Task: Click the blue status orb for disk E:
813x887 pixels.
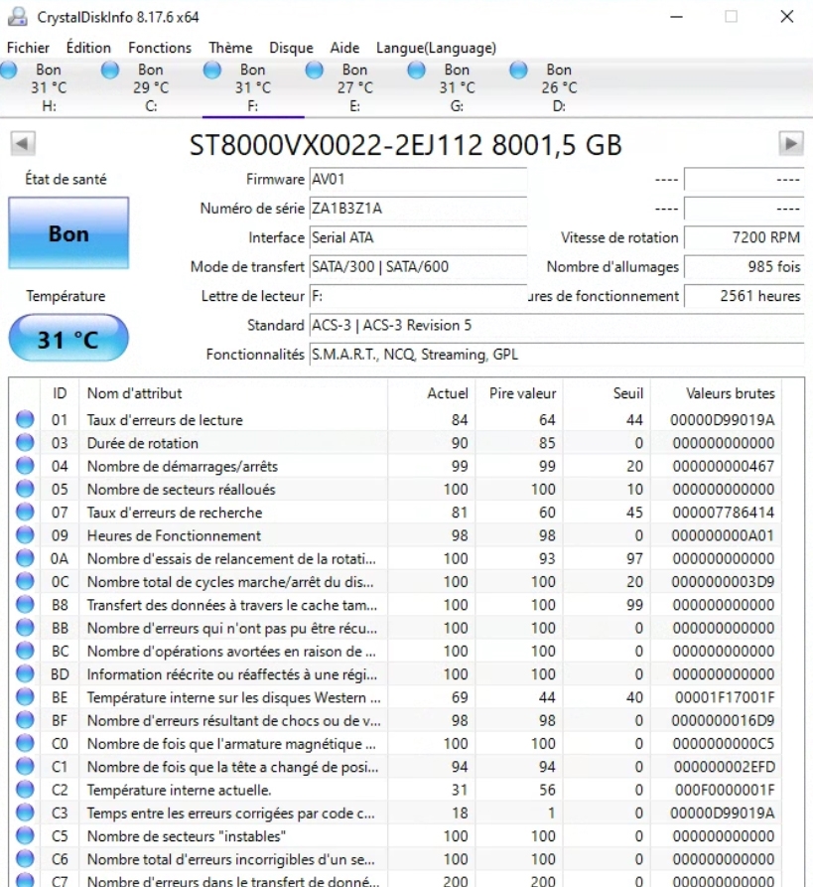Action: tap(315, 71)
